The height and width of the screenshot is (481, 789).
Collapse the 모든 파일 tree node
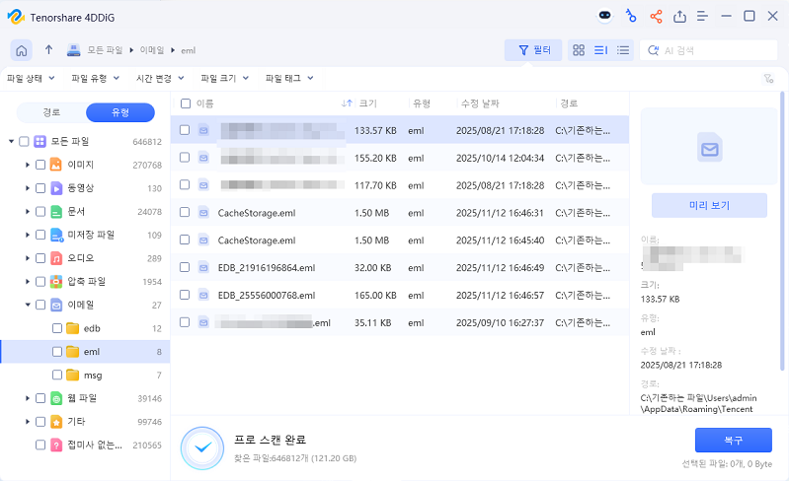tap(11, 142)
